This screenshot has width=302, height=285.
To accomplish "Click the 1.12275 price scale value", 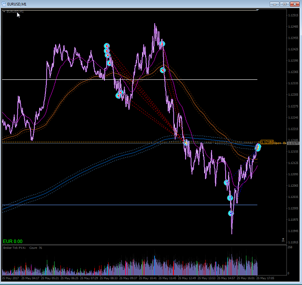I will click(x=293, y=106).
